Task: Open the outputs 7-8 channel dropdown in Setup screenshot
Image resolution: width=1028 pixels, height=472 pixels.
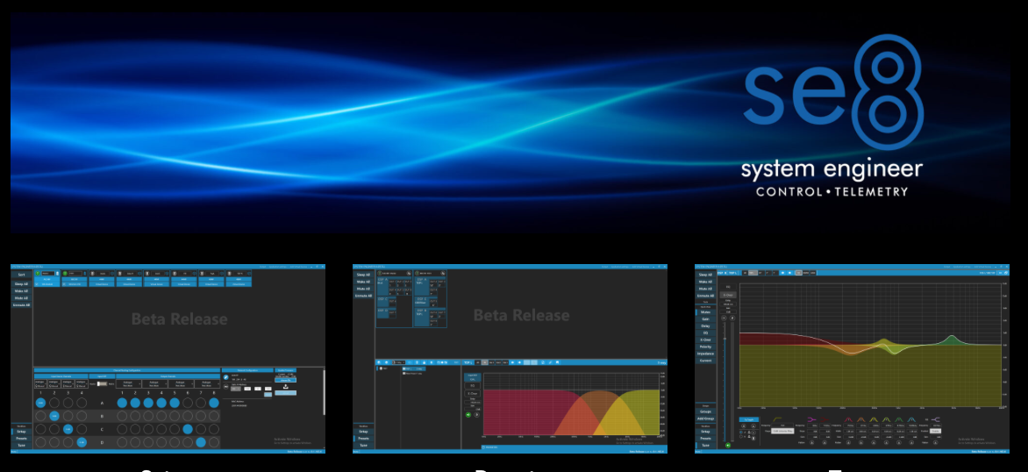Action: click(207, 383)
